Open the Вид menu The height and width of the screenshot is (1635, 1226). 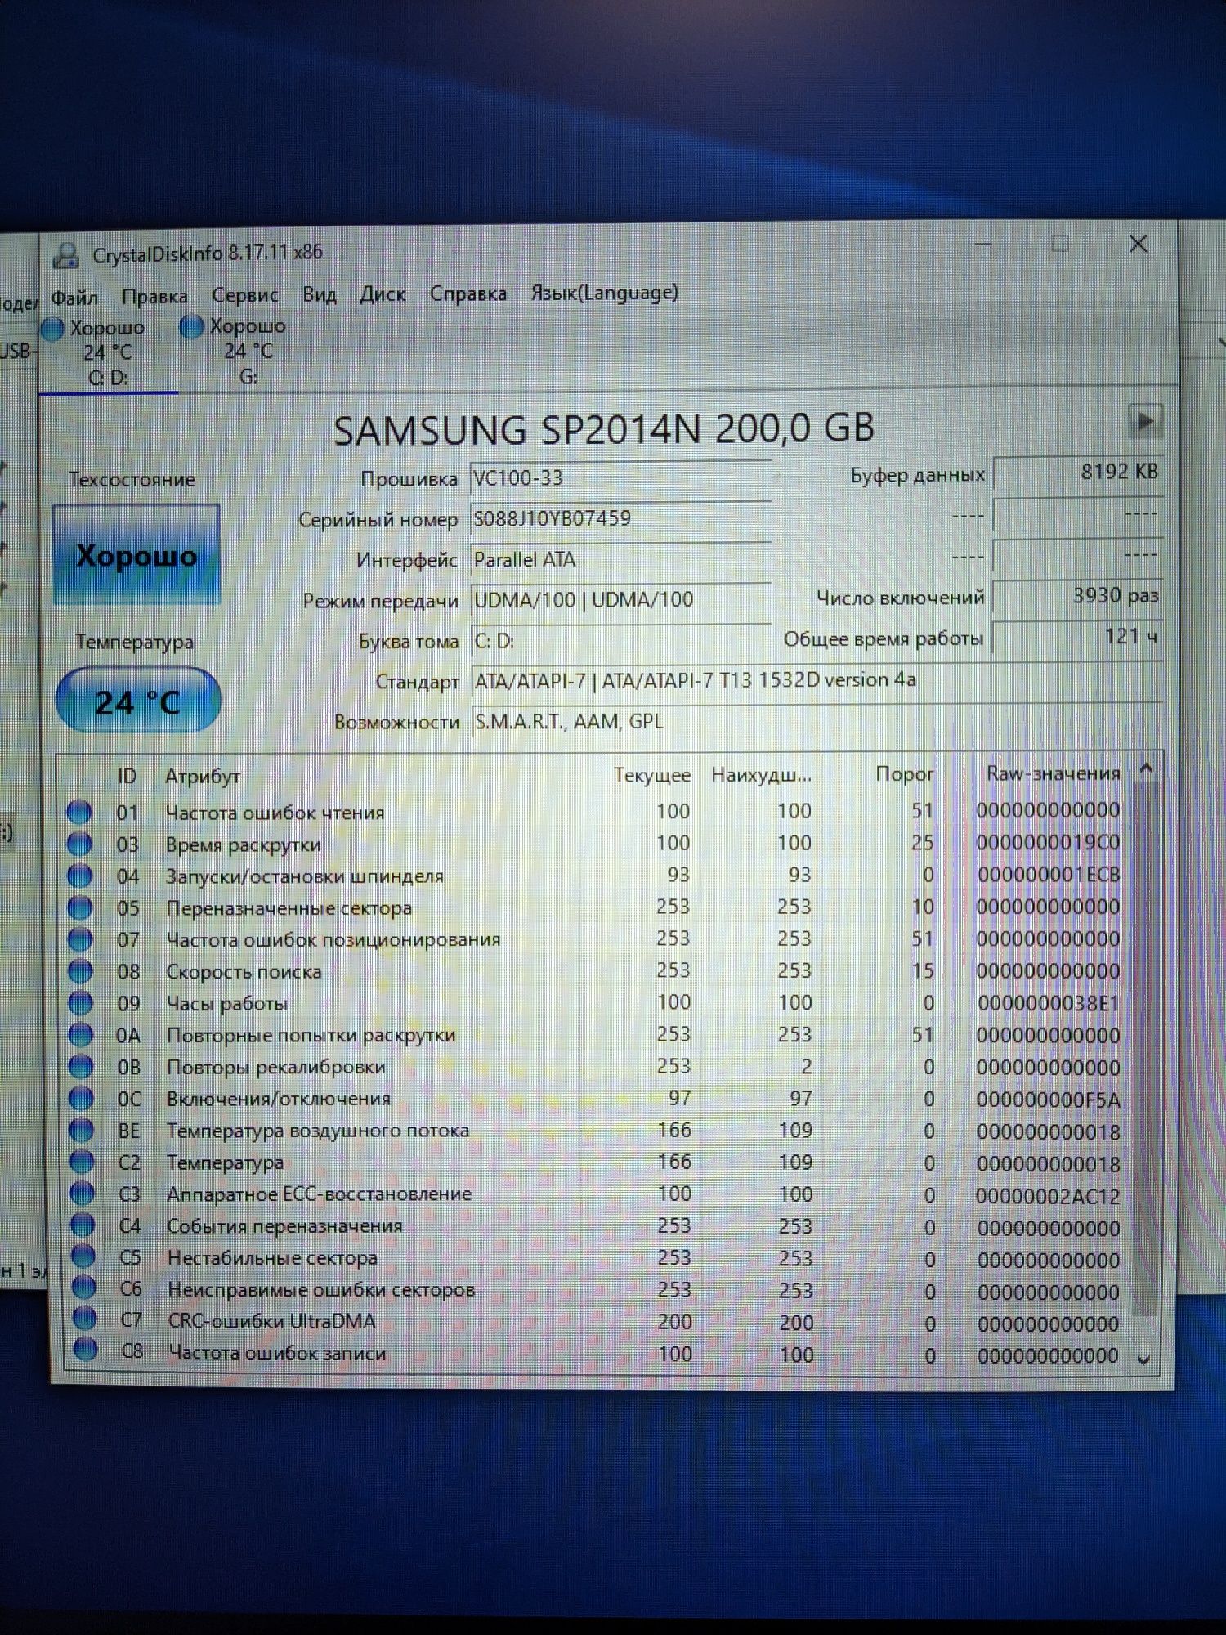pyautogui.click(x=320, y=294)
